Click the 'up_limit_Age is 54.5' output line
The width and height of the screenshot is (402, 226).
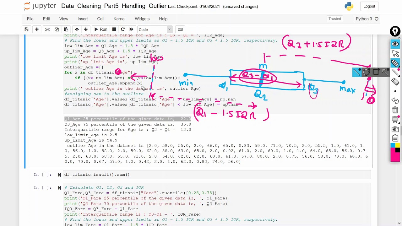click(x=91, y=140)
